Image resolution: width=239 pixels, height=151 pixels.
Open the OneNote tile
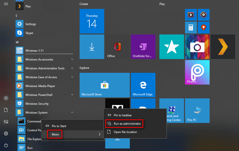coord(143,47)
